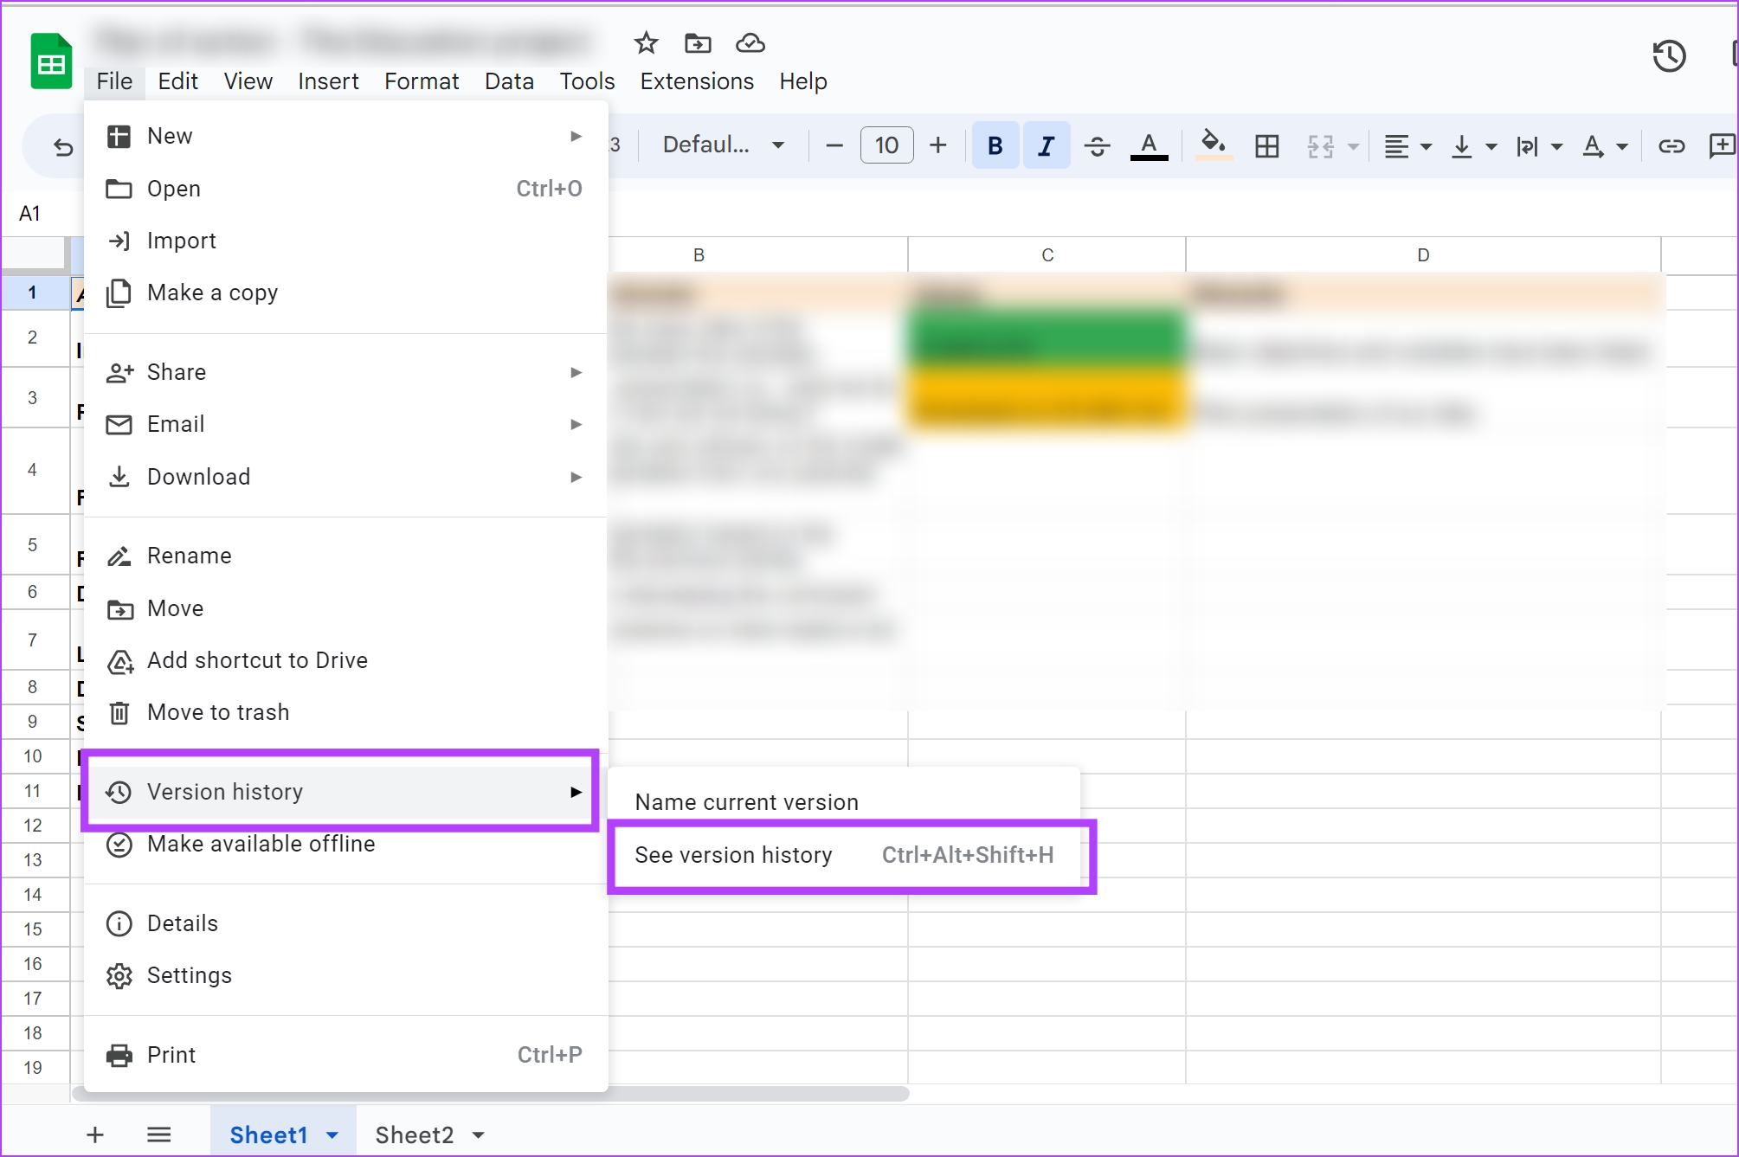Screen dimensions: 1739x1157
Task: Toggle Make available offline option
Action: (261, 844)
